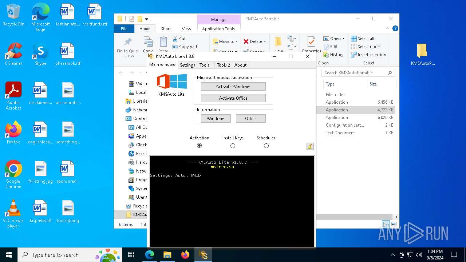Open the volume tray icon
Viewport: 466px width, 262px height.
[x=419, y=255]
